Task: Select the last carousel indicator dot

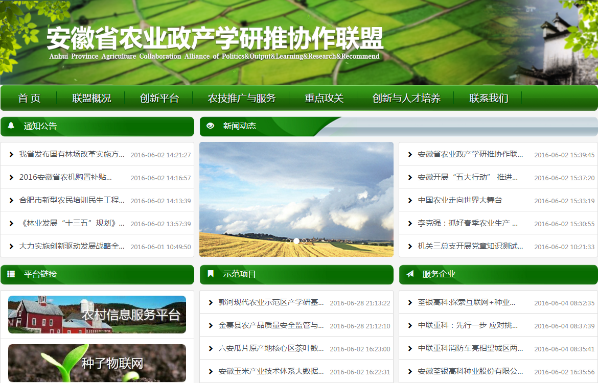Action: pyautogui.click(x=304, y=241)
